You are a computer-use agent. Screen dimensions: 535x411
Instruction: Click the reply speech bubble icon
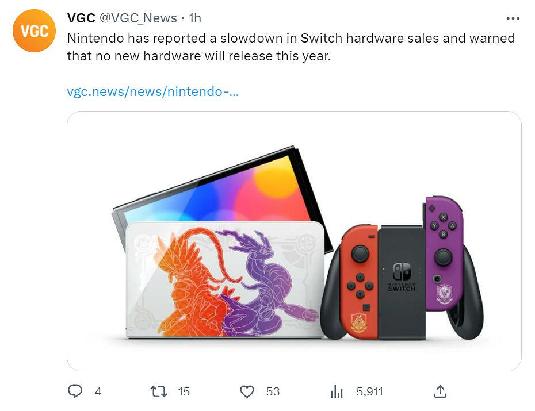[x=75, y=391]
